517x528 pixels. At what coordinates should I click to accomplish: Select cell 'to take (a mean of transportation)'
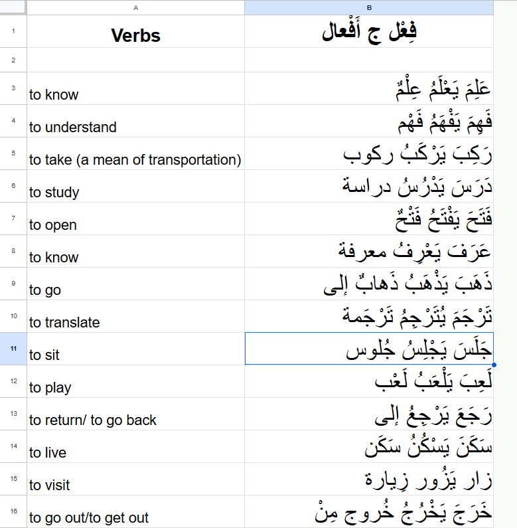coord(135,153)
